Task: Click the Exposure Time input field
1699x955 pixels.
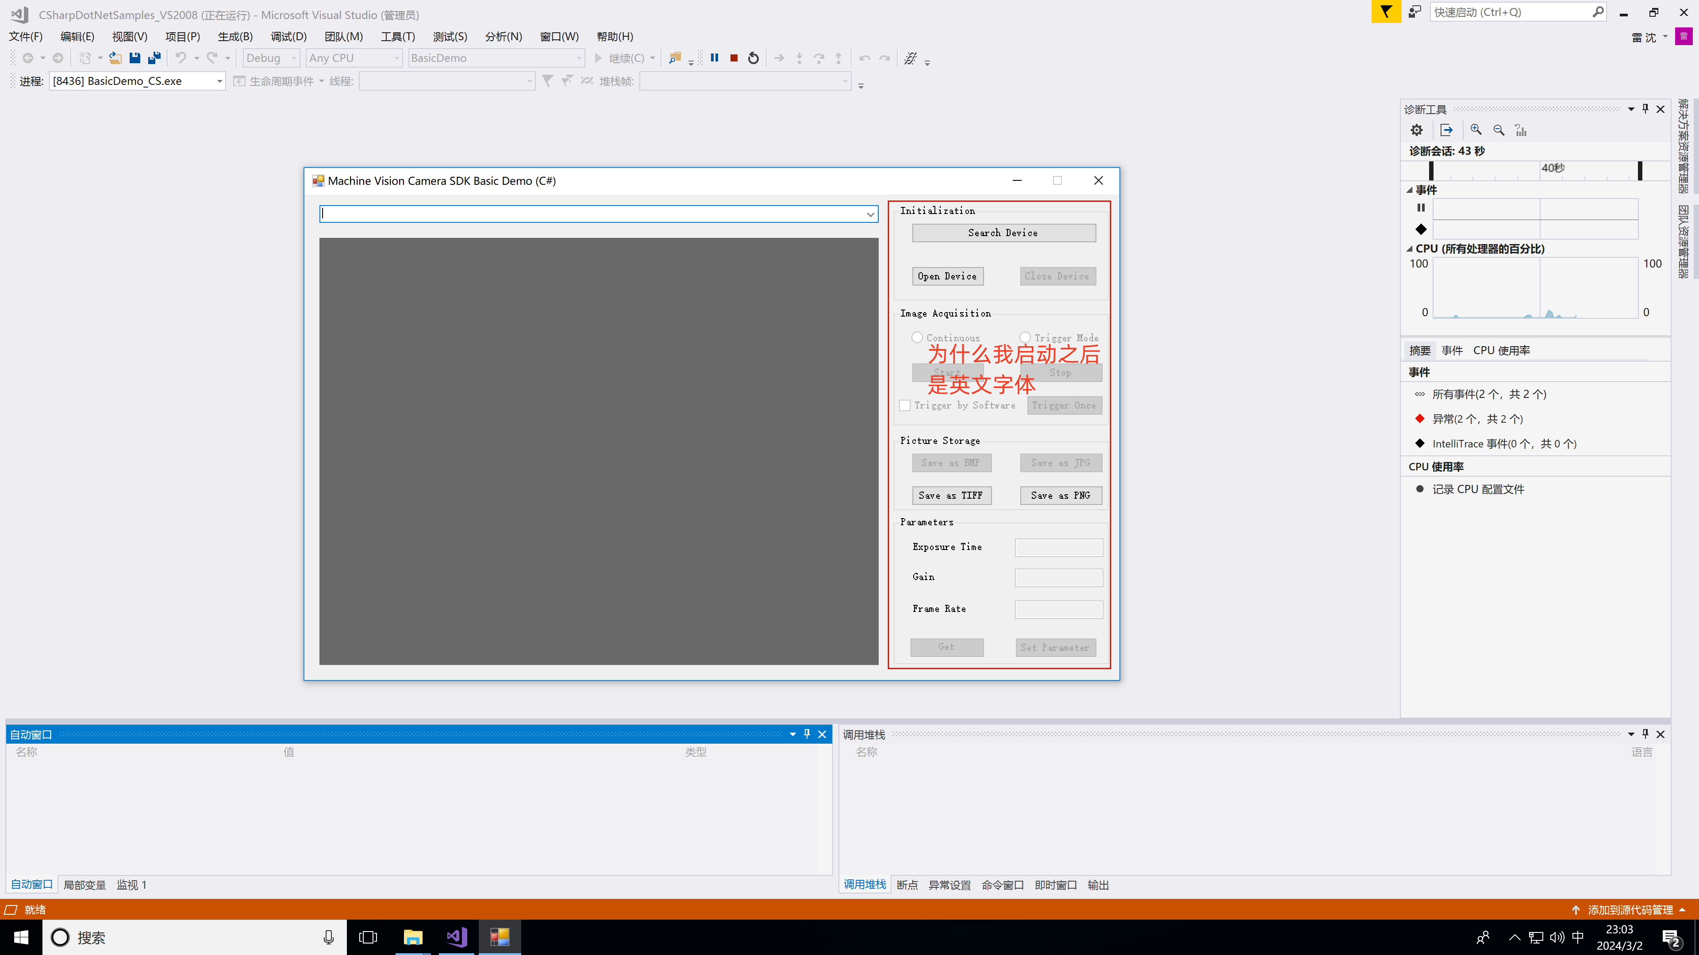Action: (x=1059, y=547)
